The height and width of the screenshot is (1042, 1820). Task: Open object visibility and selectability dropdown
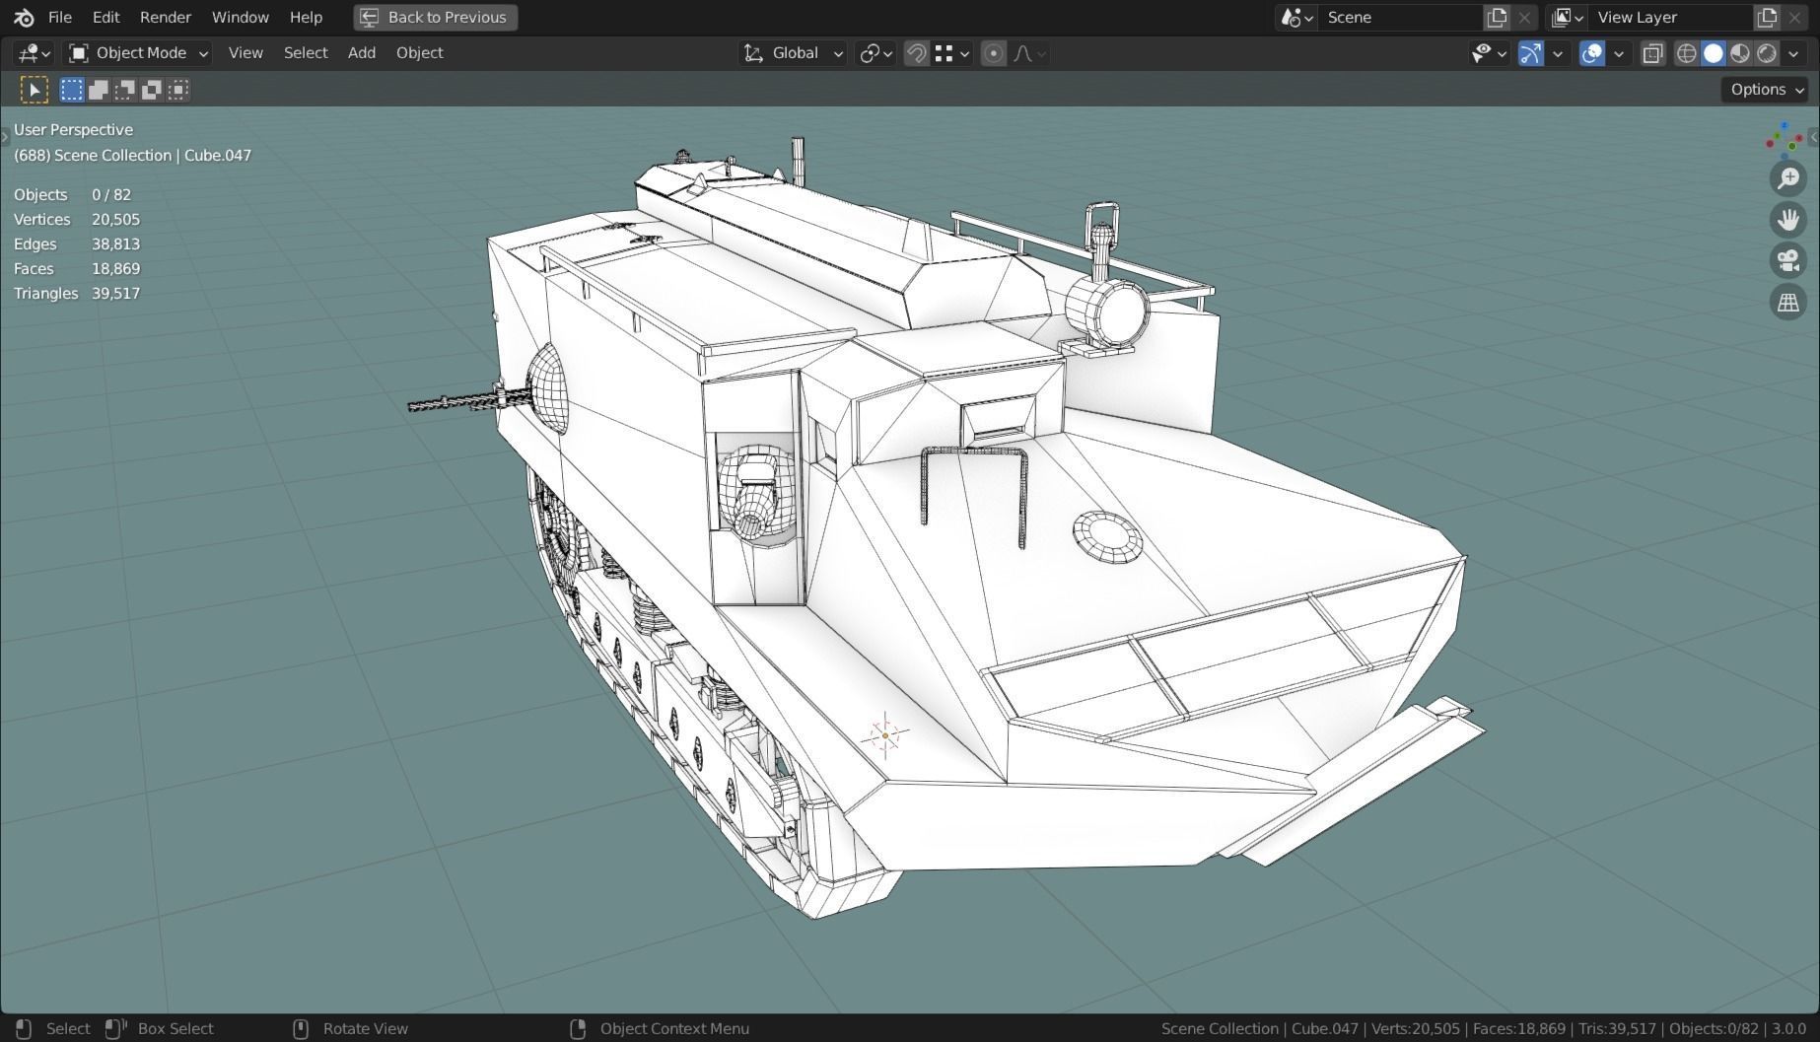pyautogui.click(x=1488, y=53)
